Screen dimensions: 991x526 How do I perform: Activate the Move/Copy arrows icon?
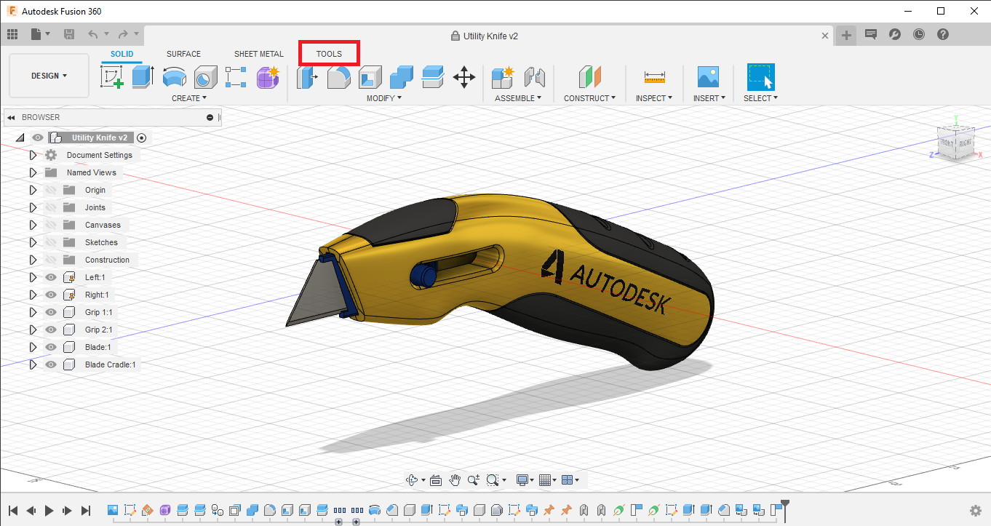tap(464, 76)
